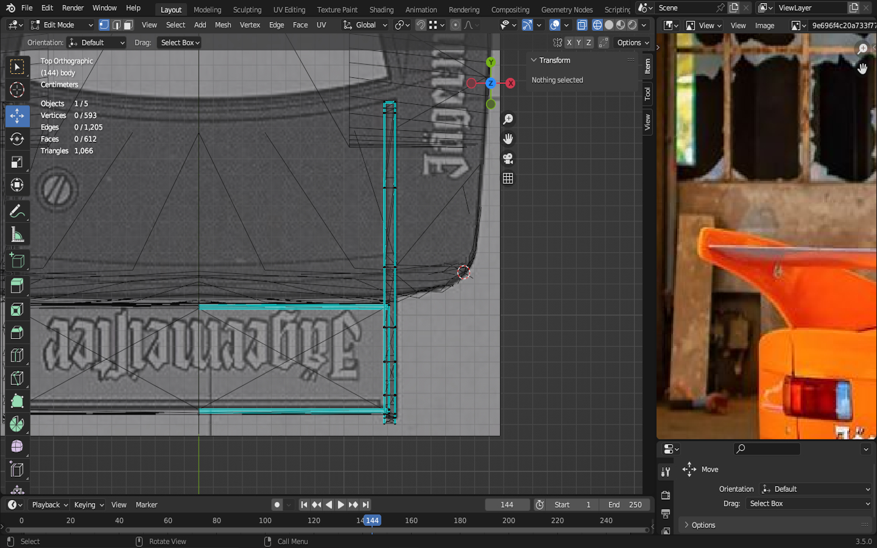Switch to the Modeling workspace tab
The width and height of the screenshot is (877, 548).
pos(208,10)
